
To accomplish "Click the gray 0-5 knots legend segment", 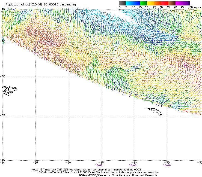I will pyautogui.click(x=122, y=3).
